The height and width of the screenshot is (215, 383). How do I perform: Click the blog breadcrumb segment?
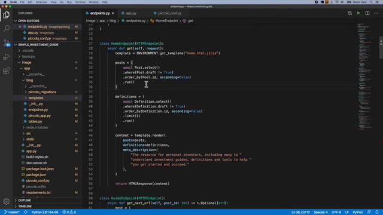(x=113, y=21)
